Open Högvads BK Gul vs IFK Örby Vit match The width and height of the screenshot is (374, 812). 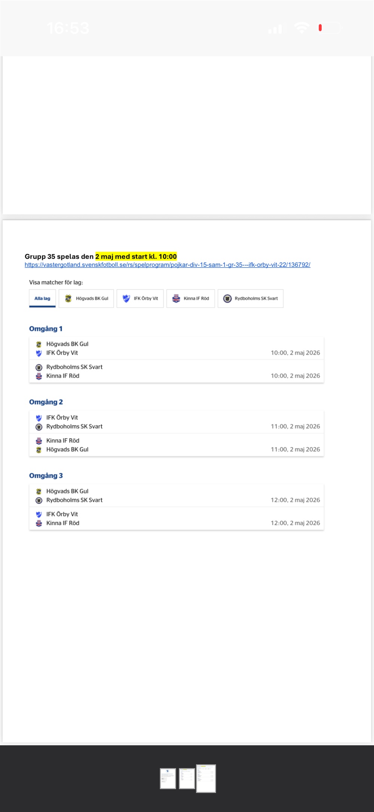[176, 348]
